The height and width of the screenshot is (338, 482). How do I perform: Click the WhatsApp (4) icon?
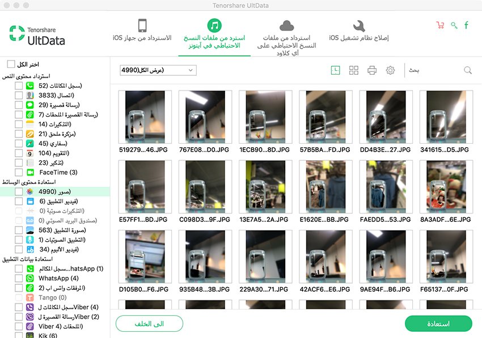(30, 278)
